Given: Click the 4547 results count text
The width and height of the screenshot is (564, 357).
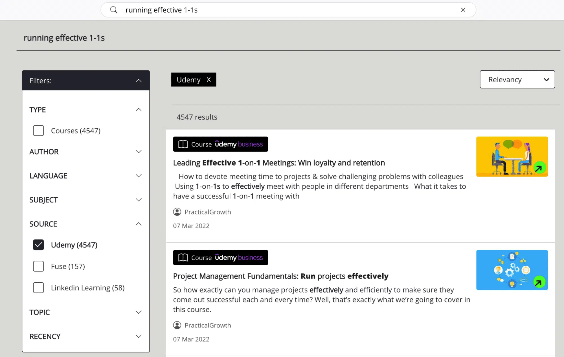Looking at the screenshot, I should pos(197,117).
